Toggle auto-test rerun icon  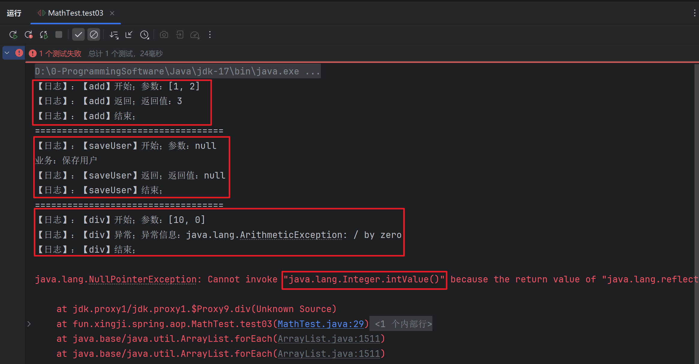pyautogui.click(x=44, y=35)
